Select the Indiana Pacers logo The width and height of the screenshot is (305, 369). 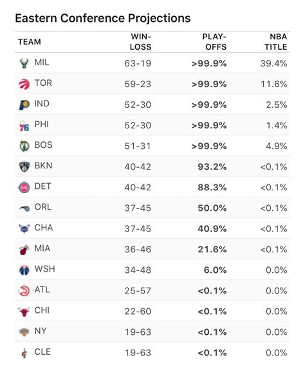pyautogui.click(x=24, y=105)
